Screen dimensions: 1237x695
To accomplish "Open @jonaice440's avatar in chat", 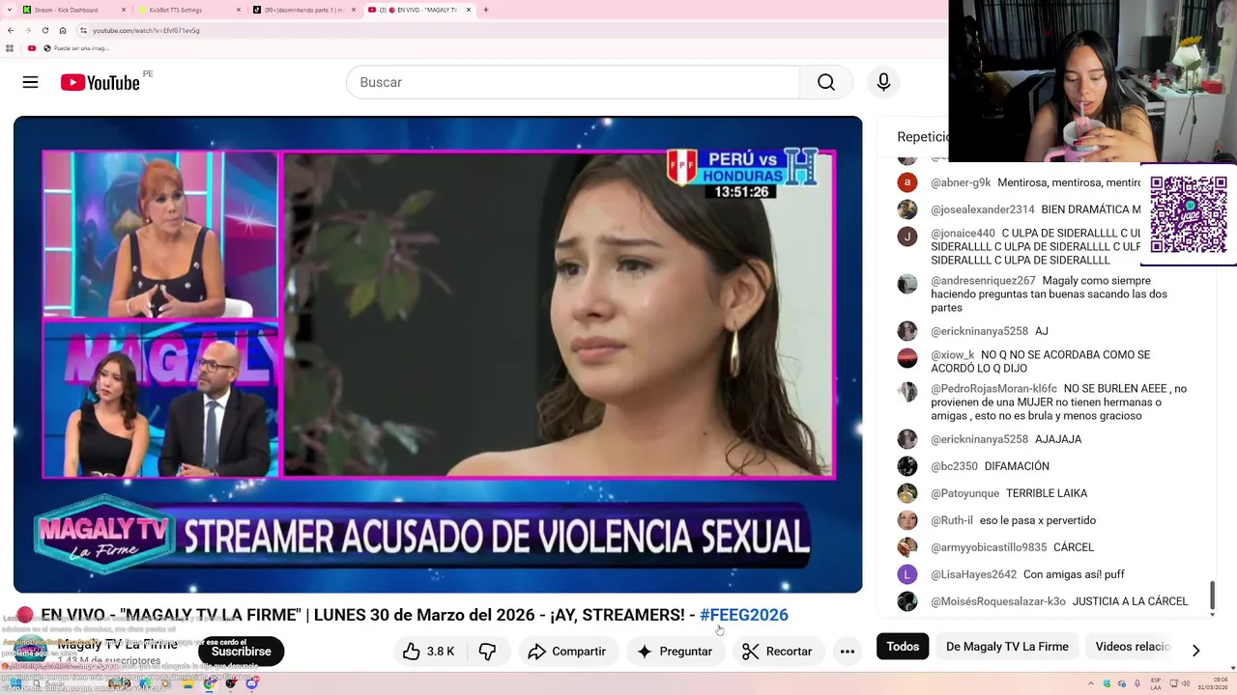I will pyautogui.click(x=906, y=236).
